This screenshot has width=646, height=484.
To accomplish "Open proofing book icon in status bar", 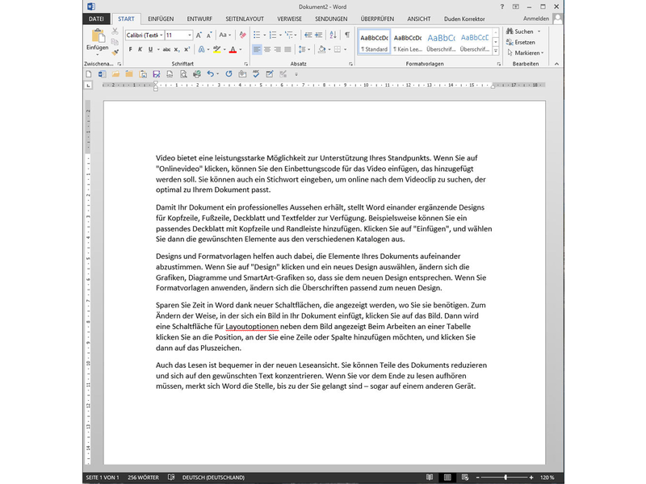I will pyautogui.click(x=171, y=478).
